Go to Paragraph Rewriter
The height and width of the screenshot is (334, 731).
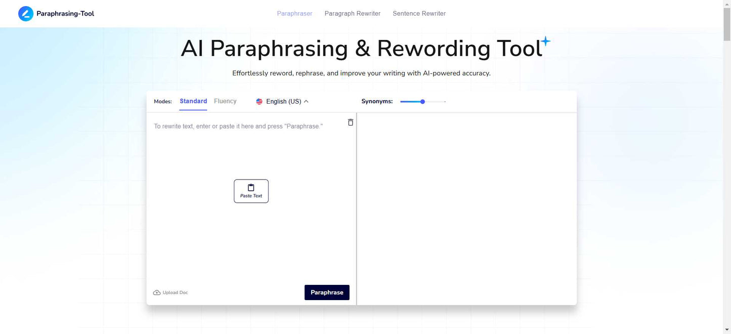tap(353, 14)
